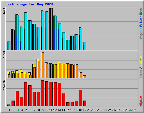This screenshot has width=144, height=113.
Task: Click the Visits legend label
Action: coord(141,62)
